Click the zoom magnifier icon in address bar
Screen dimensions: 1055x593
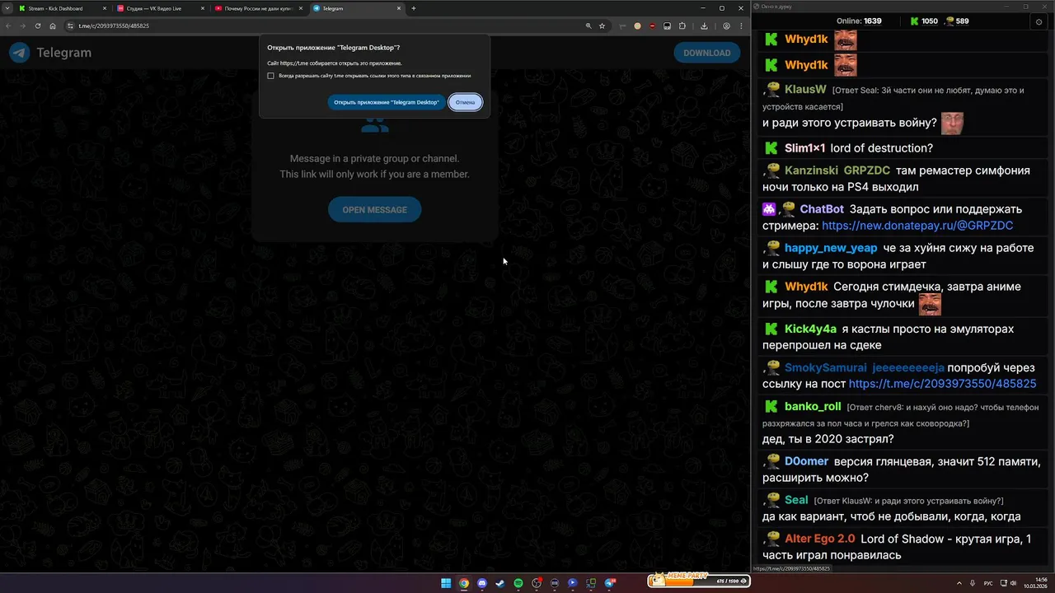(588, 26)
